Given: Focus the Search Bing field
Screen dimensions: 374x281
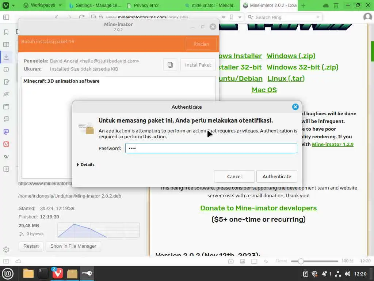Looking at the screenshot, I should point(284,17).
